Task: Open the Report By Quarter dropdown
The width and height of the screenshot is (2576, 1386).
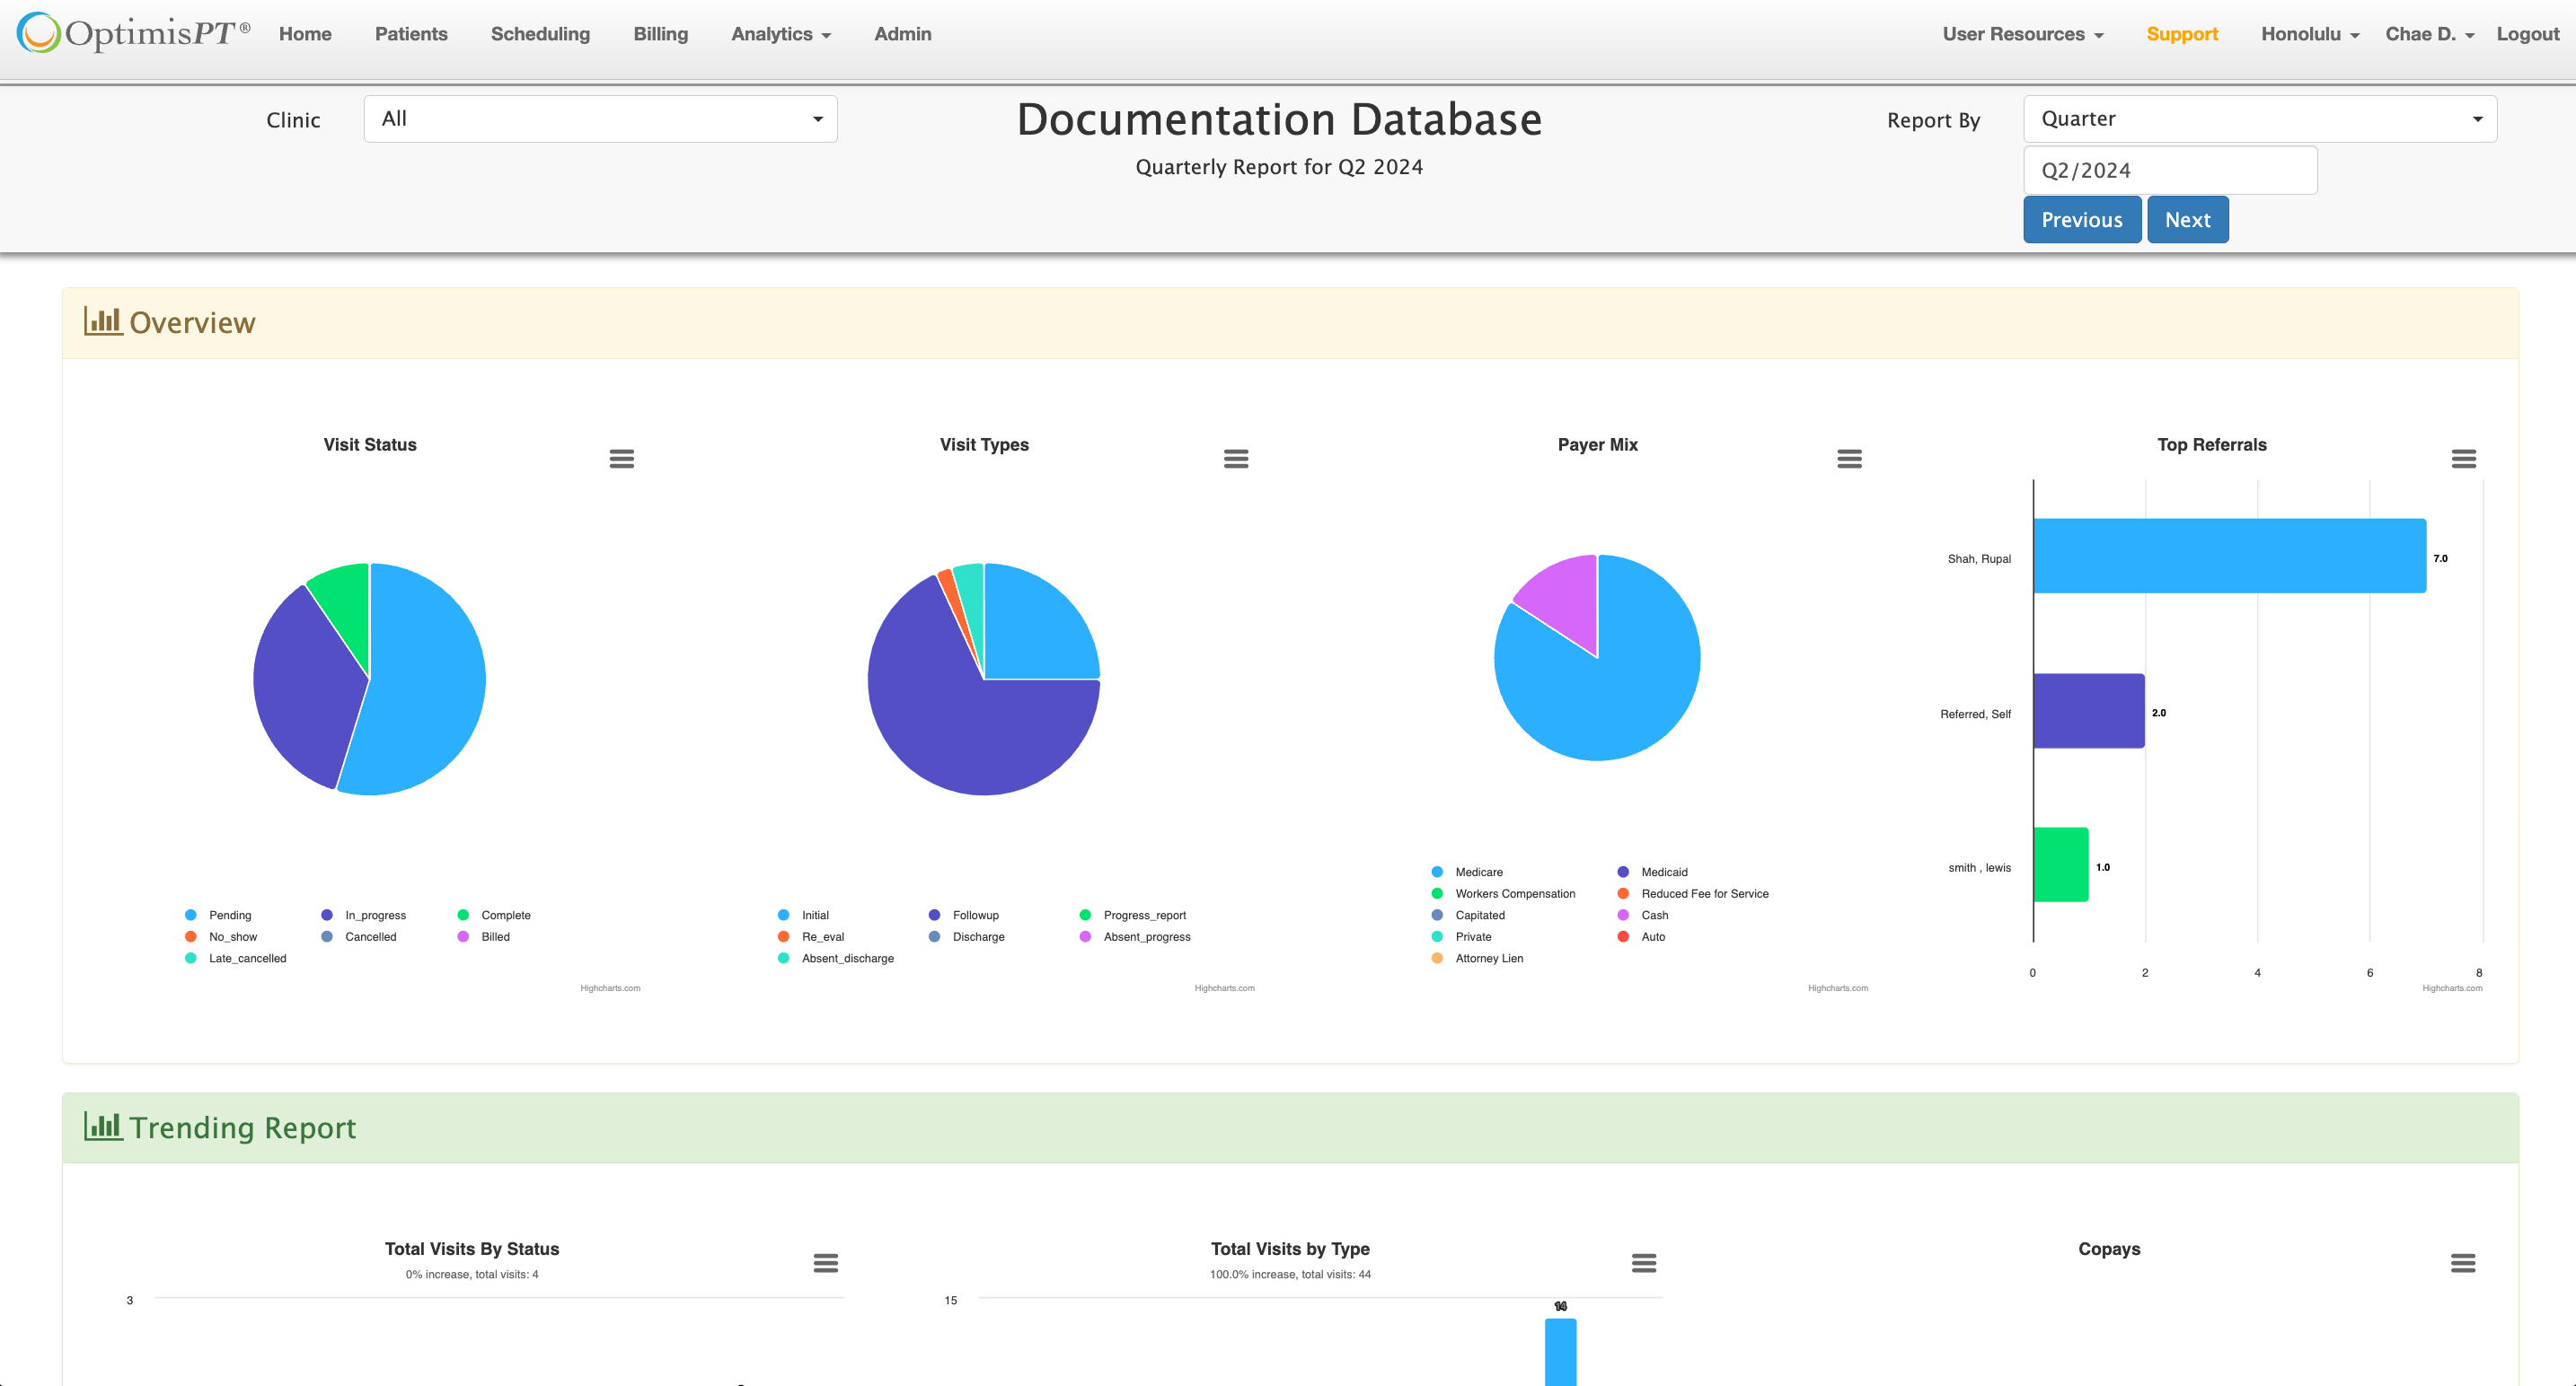Action: coord(2259,118)
